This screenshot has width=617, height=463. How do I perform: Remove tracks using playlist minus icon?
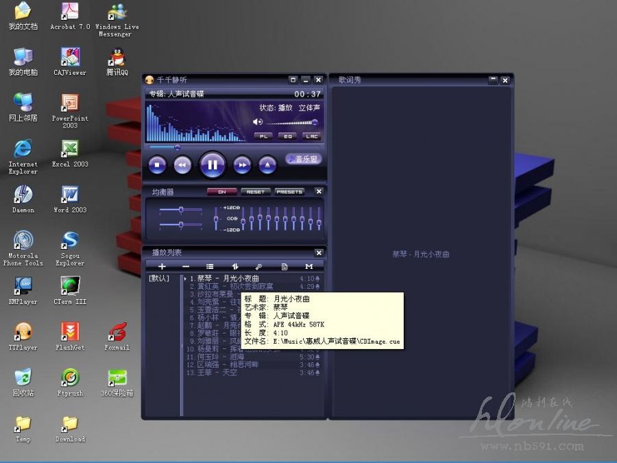(x=186, y=266)
